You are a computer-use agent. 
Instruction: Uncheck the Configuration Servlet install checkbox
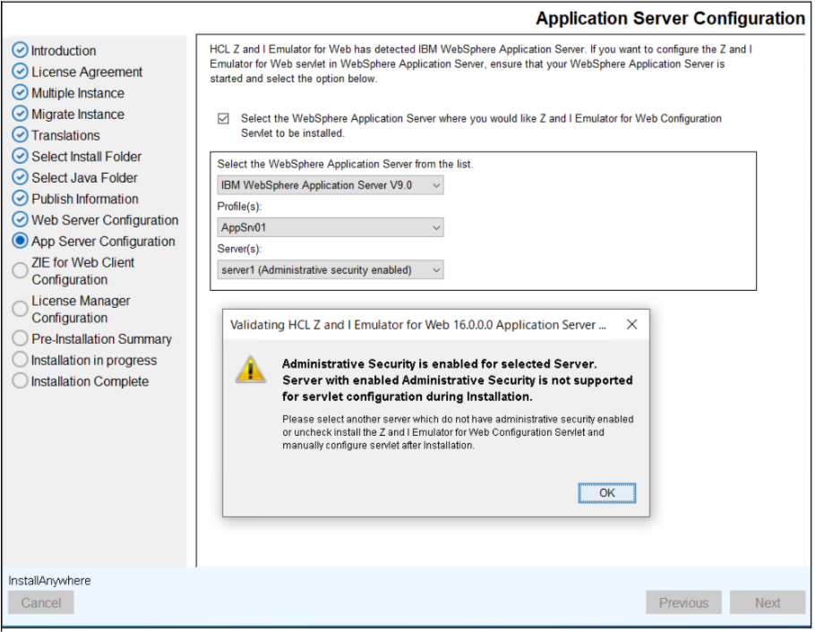click(x=224, y=118)
